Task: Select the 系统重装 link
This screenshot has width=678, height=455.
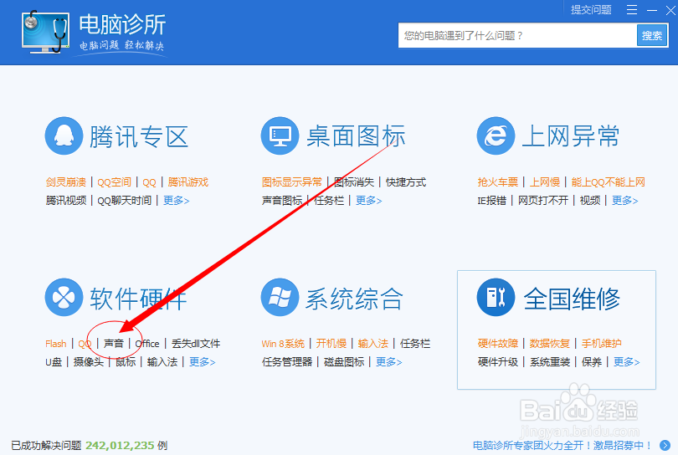Action: (x=550, y=362)
